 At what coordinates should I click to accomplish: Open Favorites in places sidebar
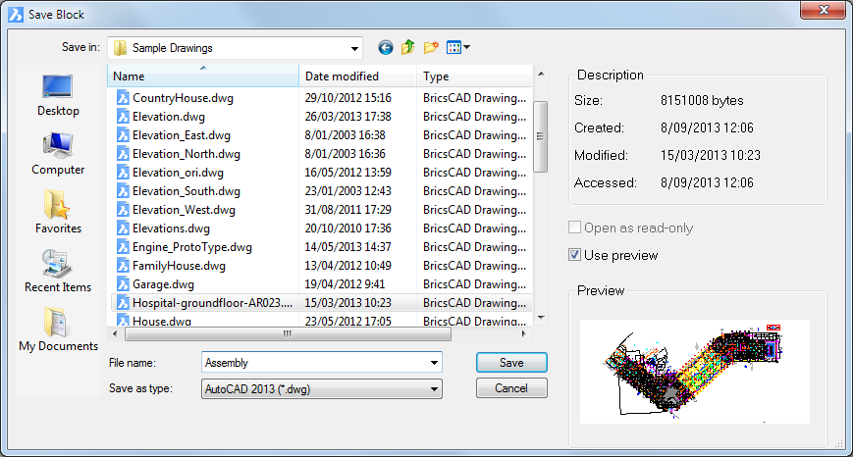coord(58,212)
